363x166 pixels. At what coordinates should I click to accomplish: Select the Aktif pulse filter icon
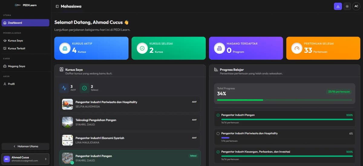click(x=64, y=88)
